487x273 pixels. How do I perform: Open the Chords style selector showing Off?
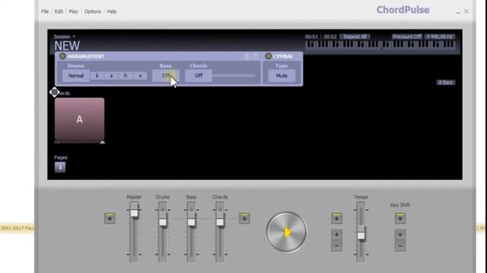[199, 76]
